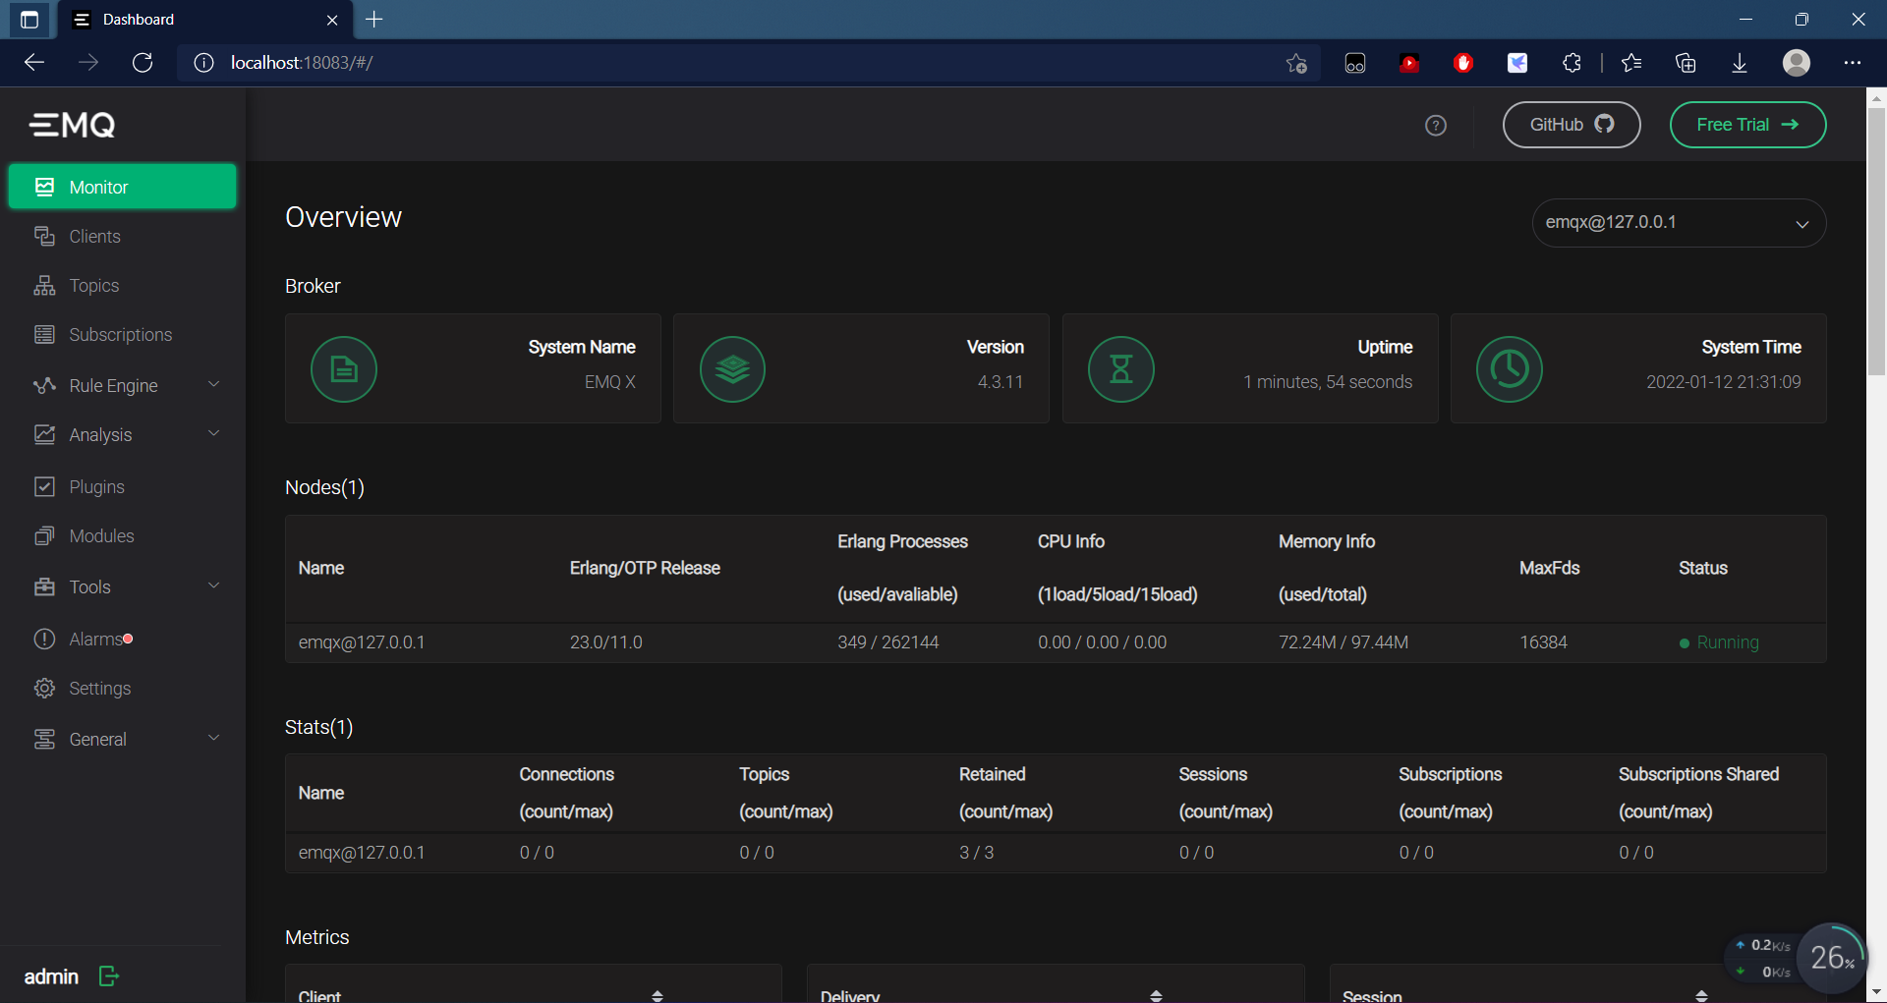Click the add to favorites star icon
The image size is (1887, 1003).
pyautogui.click(x=1296, y=63)
